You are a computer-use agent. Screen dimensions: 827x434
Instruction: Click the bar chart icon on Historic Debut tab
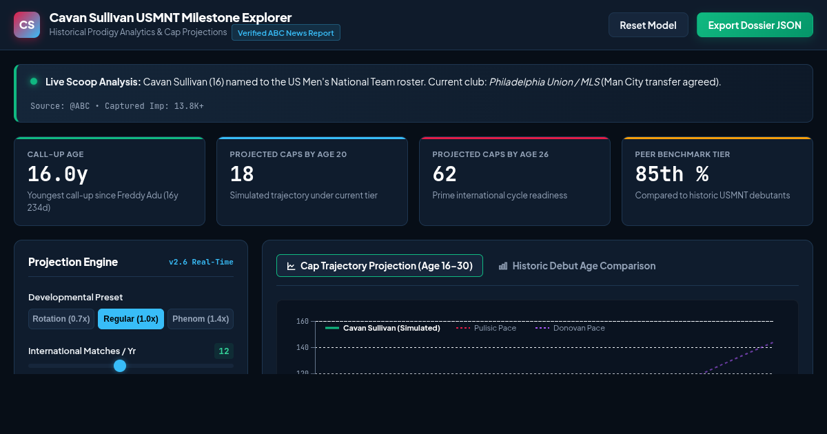[503, 266]
